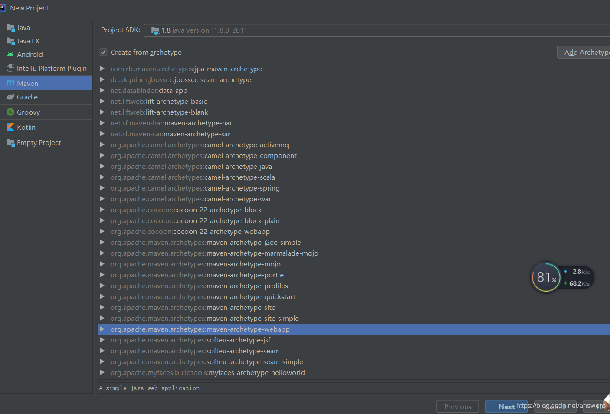610x414 pixels.
Task: Select Maven project type label
Action: coord(27,83)
